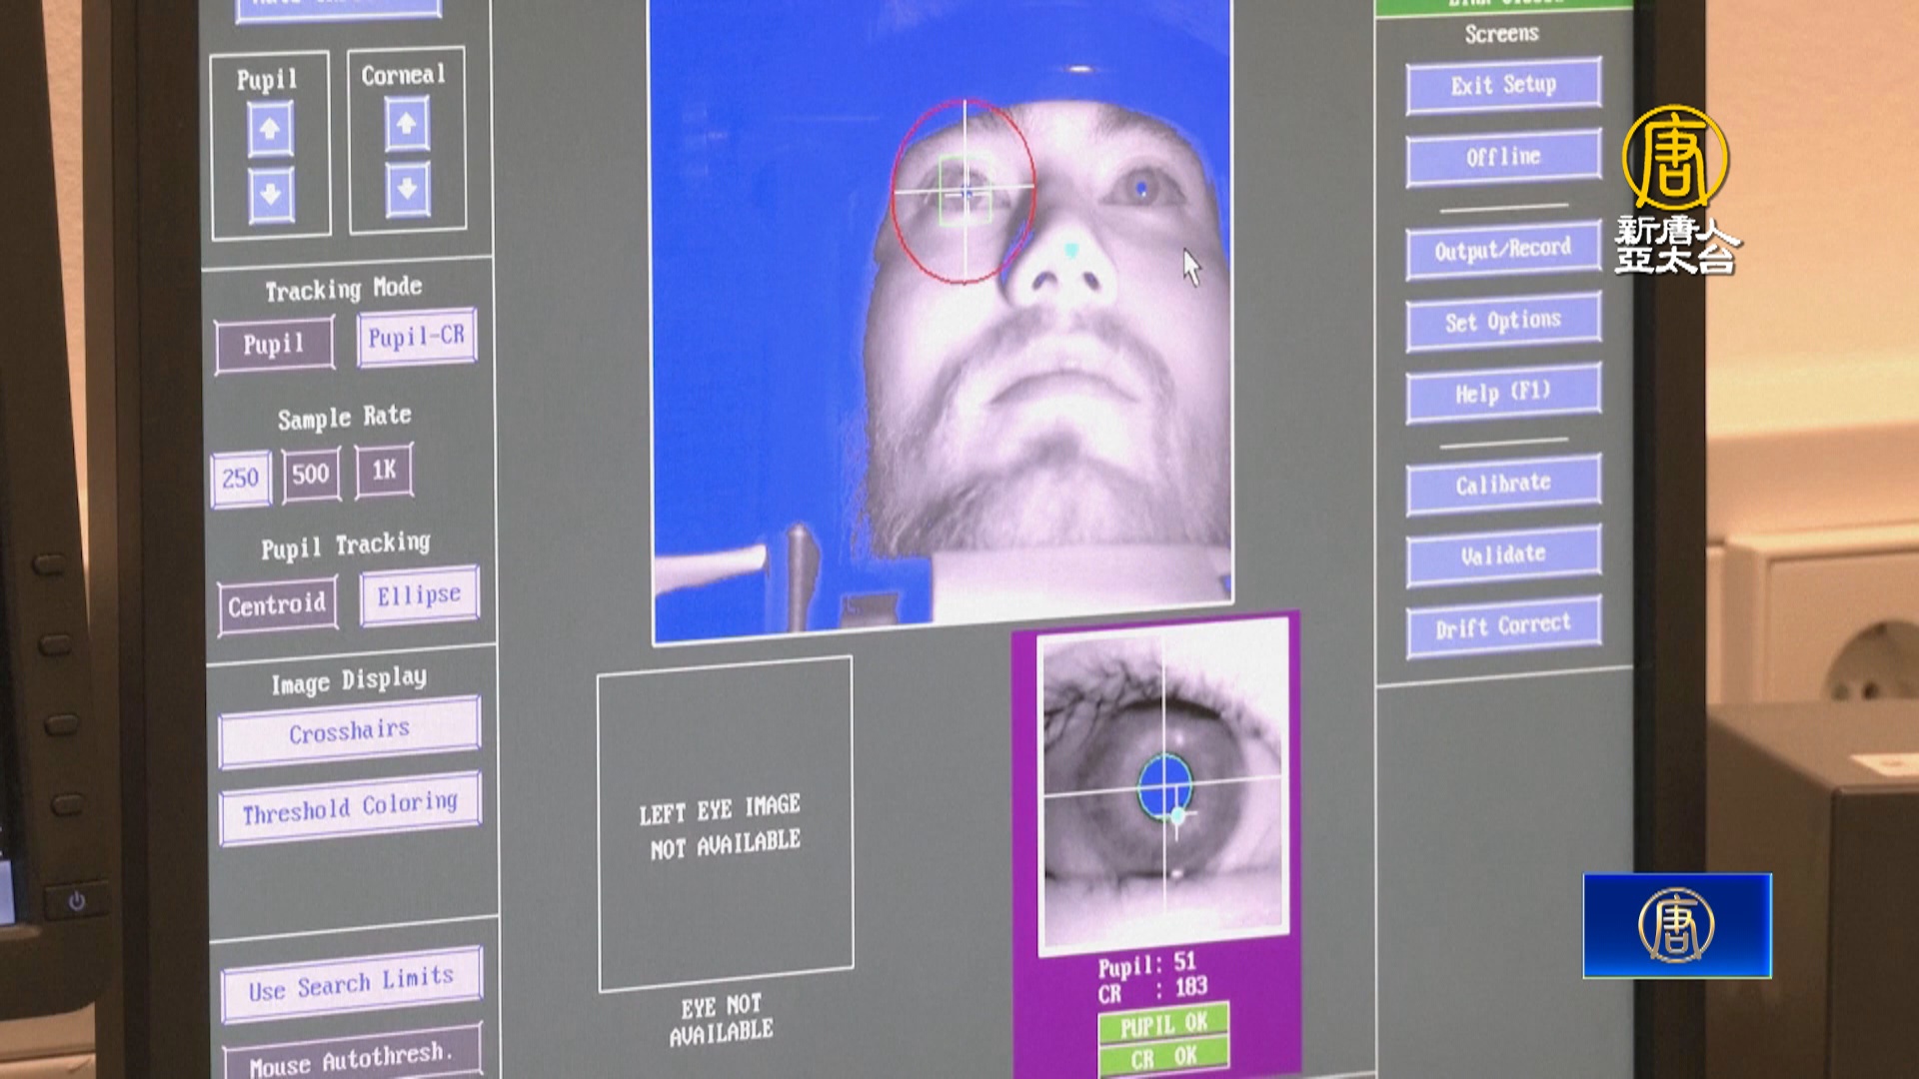Set sample rate to 1K

[384, 470]
